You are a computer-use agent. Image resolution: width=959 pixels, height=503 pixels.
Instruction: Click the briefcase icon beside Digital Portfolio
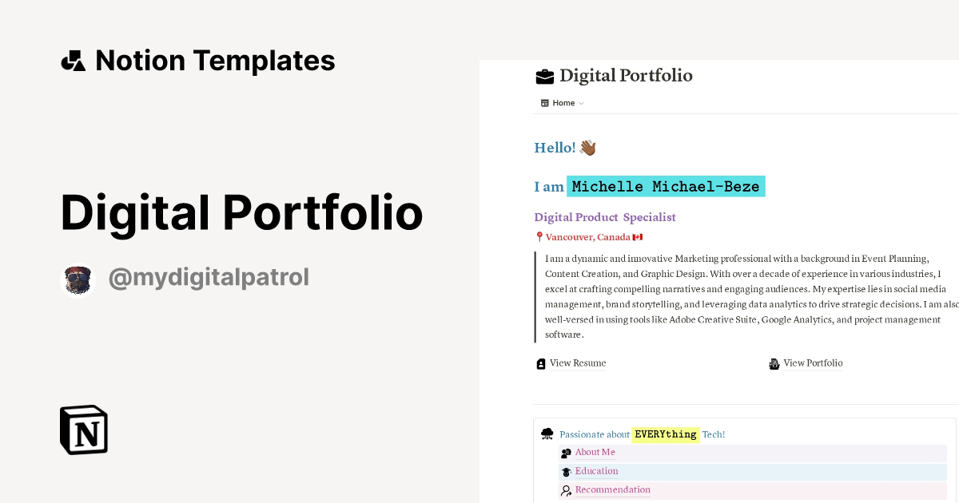coord(544,77)
